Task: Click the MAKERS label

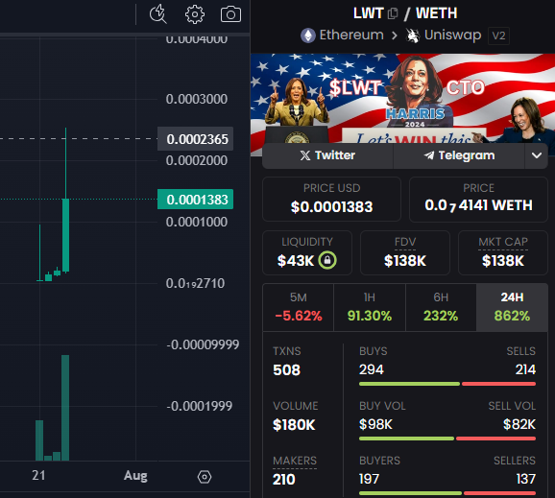Action: [x=295, y=461]
